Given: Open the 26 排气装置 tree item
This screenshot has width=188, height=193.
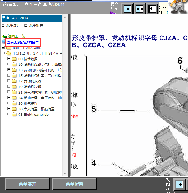Looking at the screenshot, I should click(x=28, y=103).
